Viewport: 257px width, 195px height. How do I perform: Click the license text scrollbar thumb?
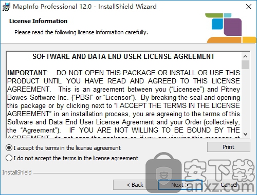coord(245,64)
